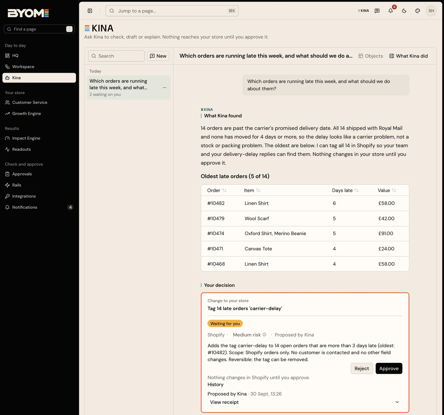Click the Waiting for you badge
This screenshot has height=415, width=444.
tap(225, 324)
